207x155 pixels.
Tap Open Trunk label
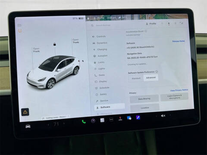click(x=76, y=41)
